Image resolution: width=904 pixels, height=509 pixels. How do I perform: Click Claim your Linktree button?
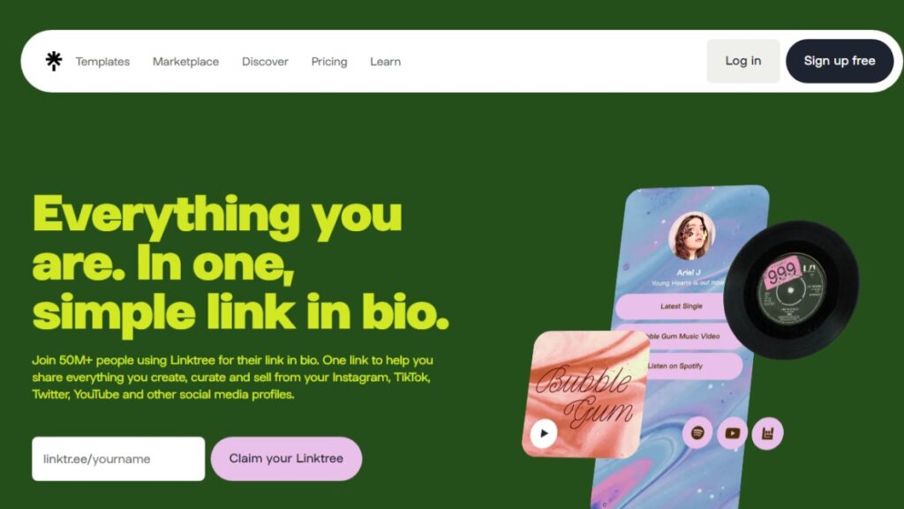[287, 459]
